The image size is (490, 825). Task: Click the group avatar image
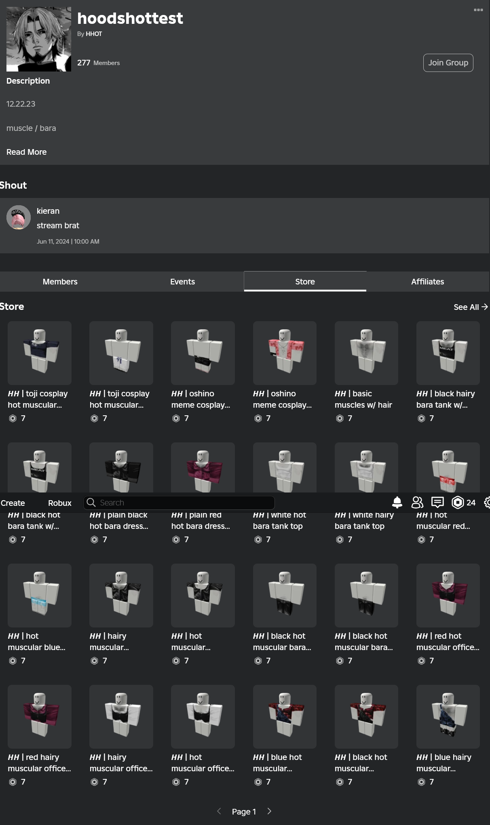point(39,39)
